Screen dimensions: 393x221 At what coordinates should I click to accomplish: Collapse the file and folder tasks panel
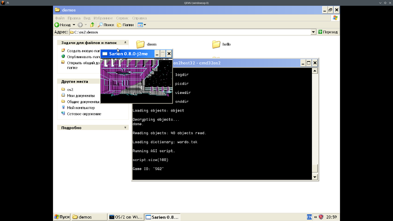coord(125,43)
